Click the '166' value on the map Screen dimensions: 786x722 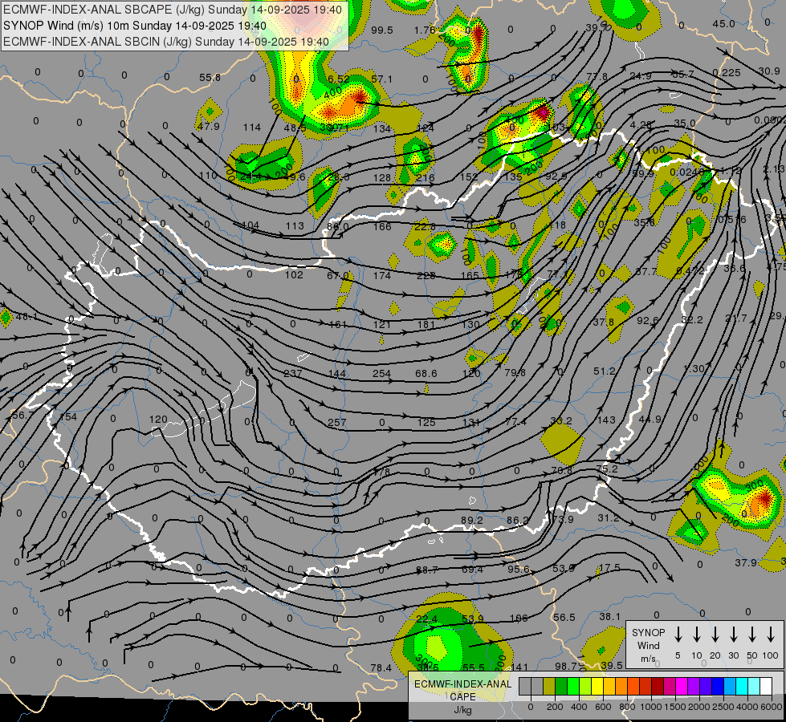point(382,226)
